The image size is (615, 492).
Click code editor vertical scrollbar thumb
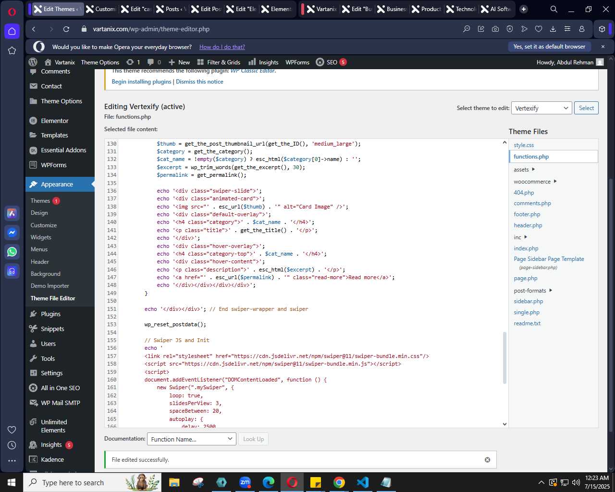tap(504, 358)
